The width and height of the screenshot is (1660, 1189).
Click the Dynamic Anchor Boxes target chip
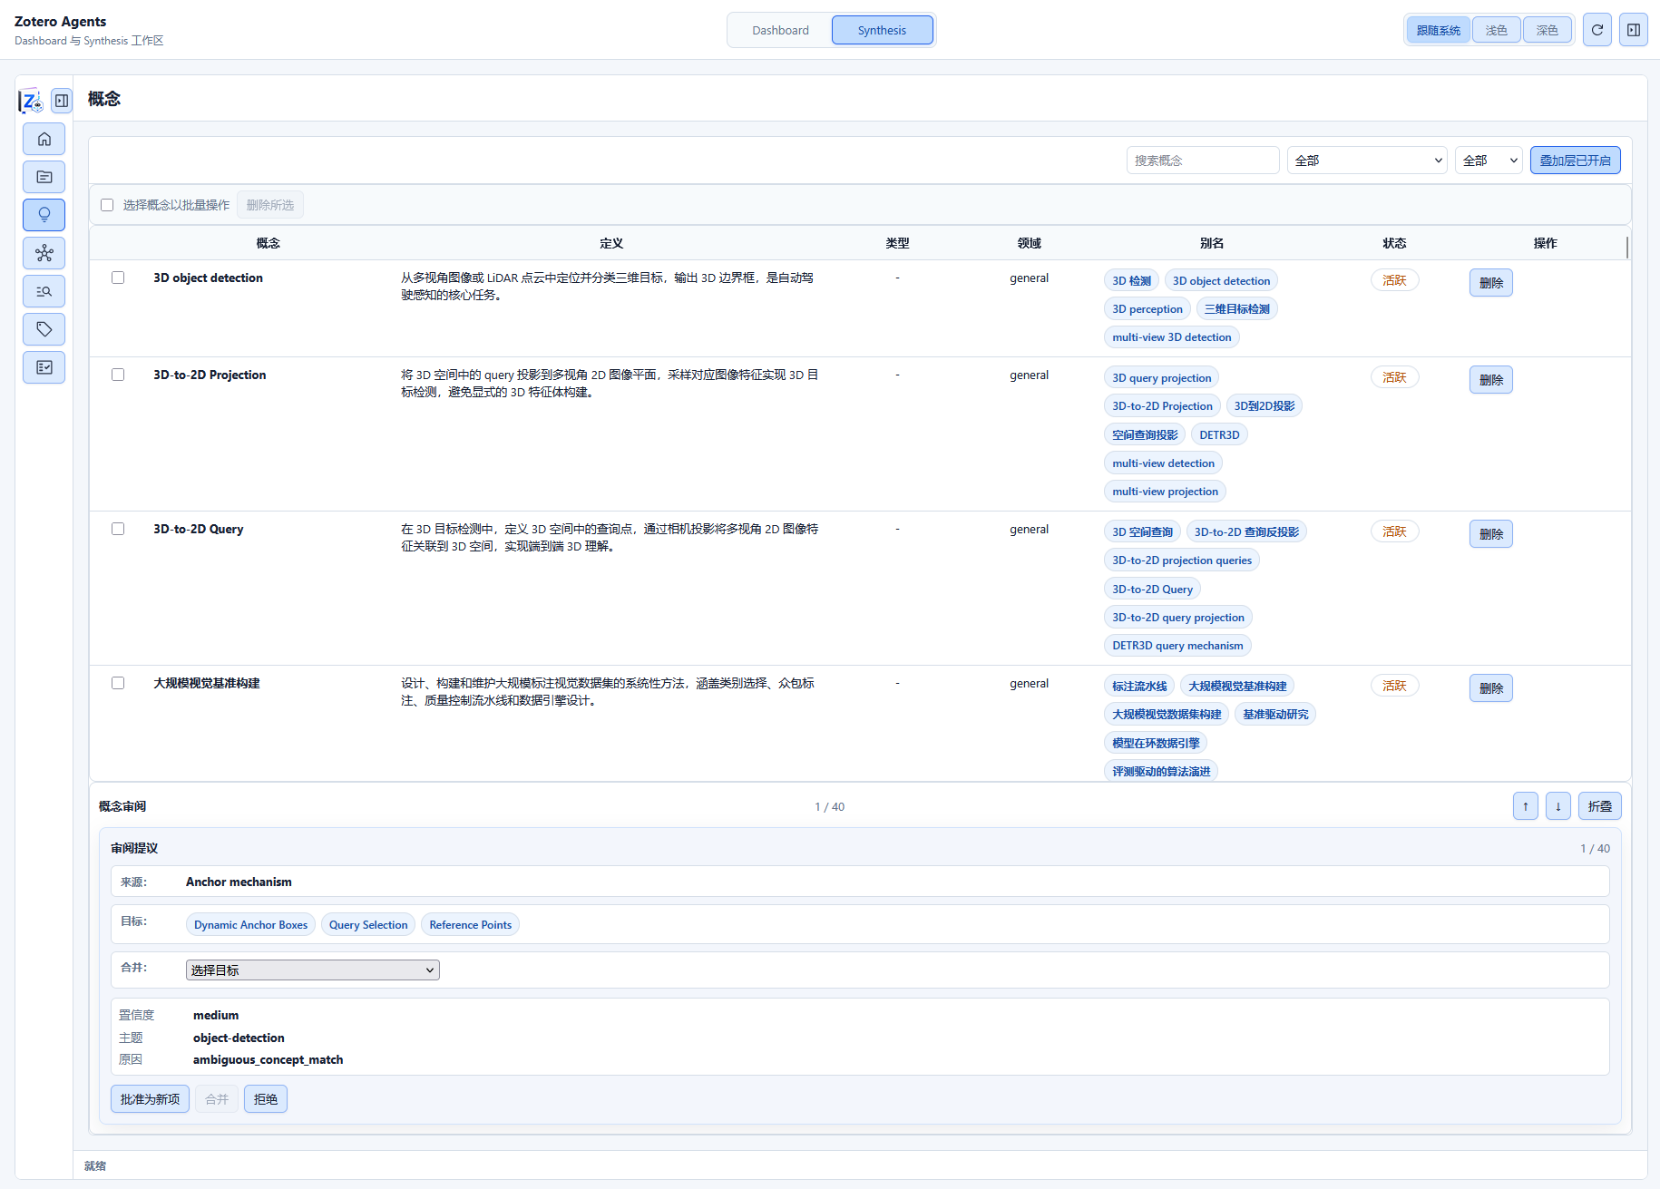250,925
